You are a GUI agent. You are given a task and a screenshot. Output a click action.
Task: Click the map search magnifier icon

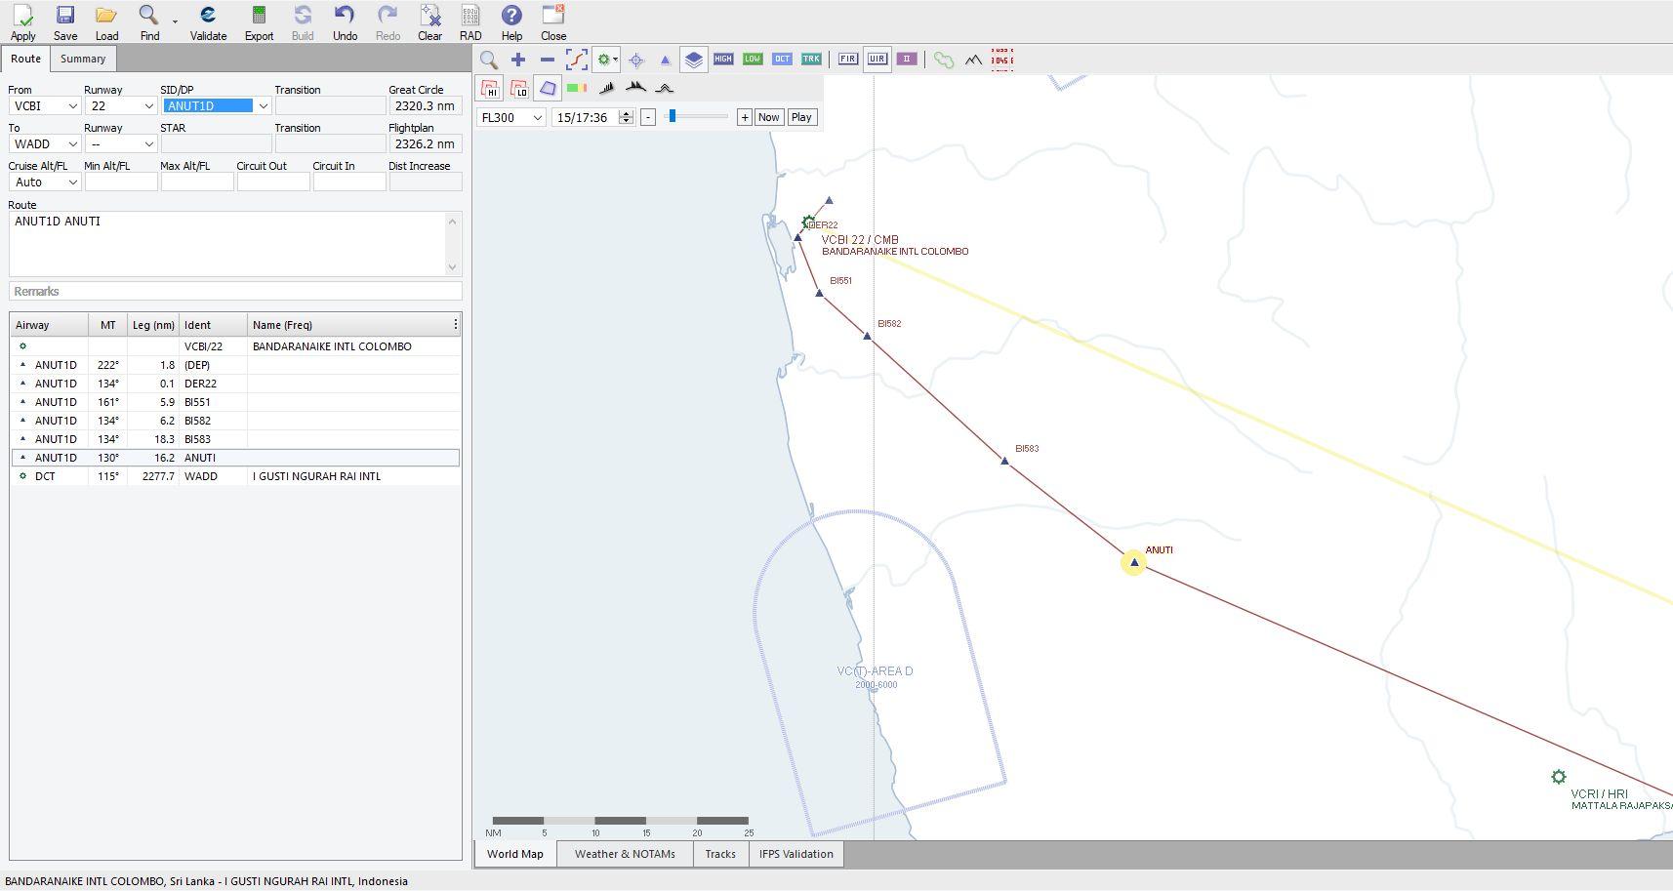[489, 60]
